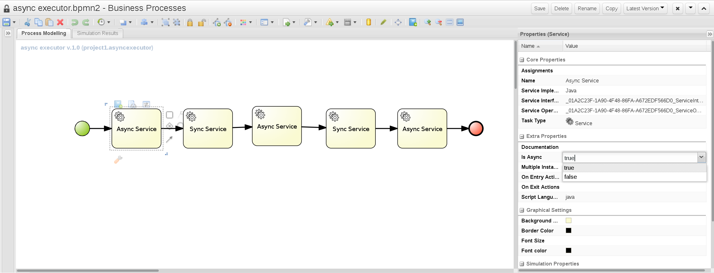Reset zoom to actual size
The image size is (714, 273).
449,22
